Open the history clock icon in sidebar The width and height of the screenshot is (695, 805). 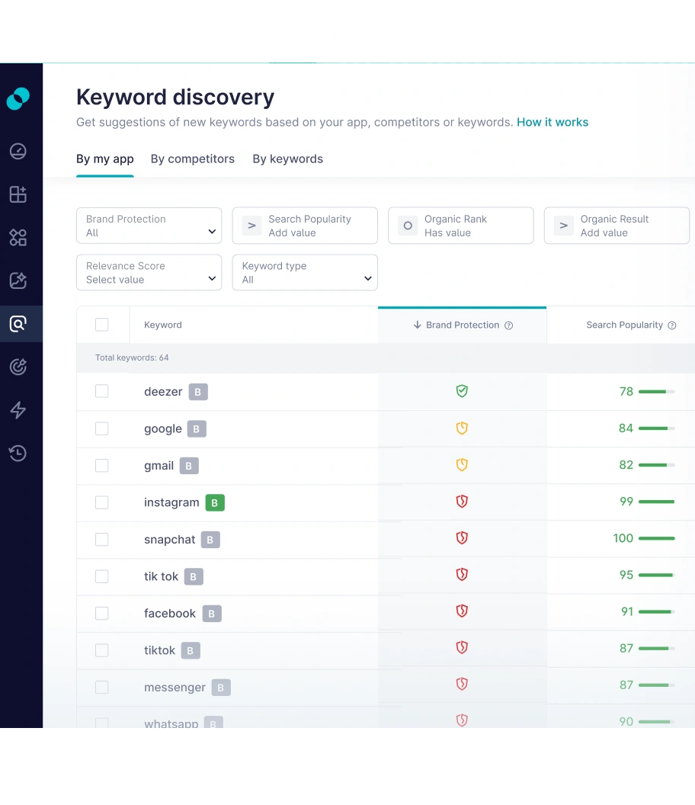18,453
